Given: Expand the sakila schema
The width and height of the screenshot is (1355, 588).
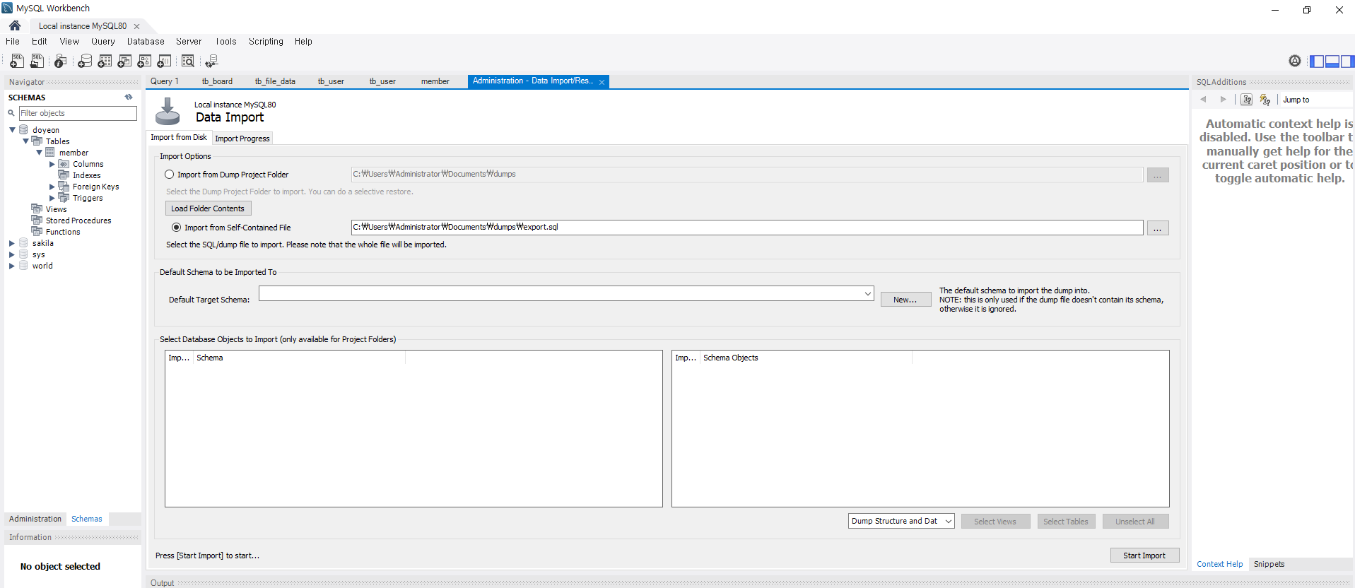Looking at the screenshot, I should tap(12, 243).
